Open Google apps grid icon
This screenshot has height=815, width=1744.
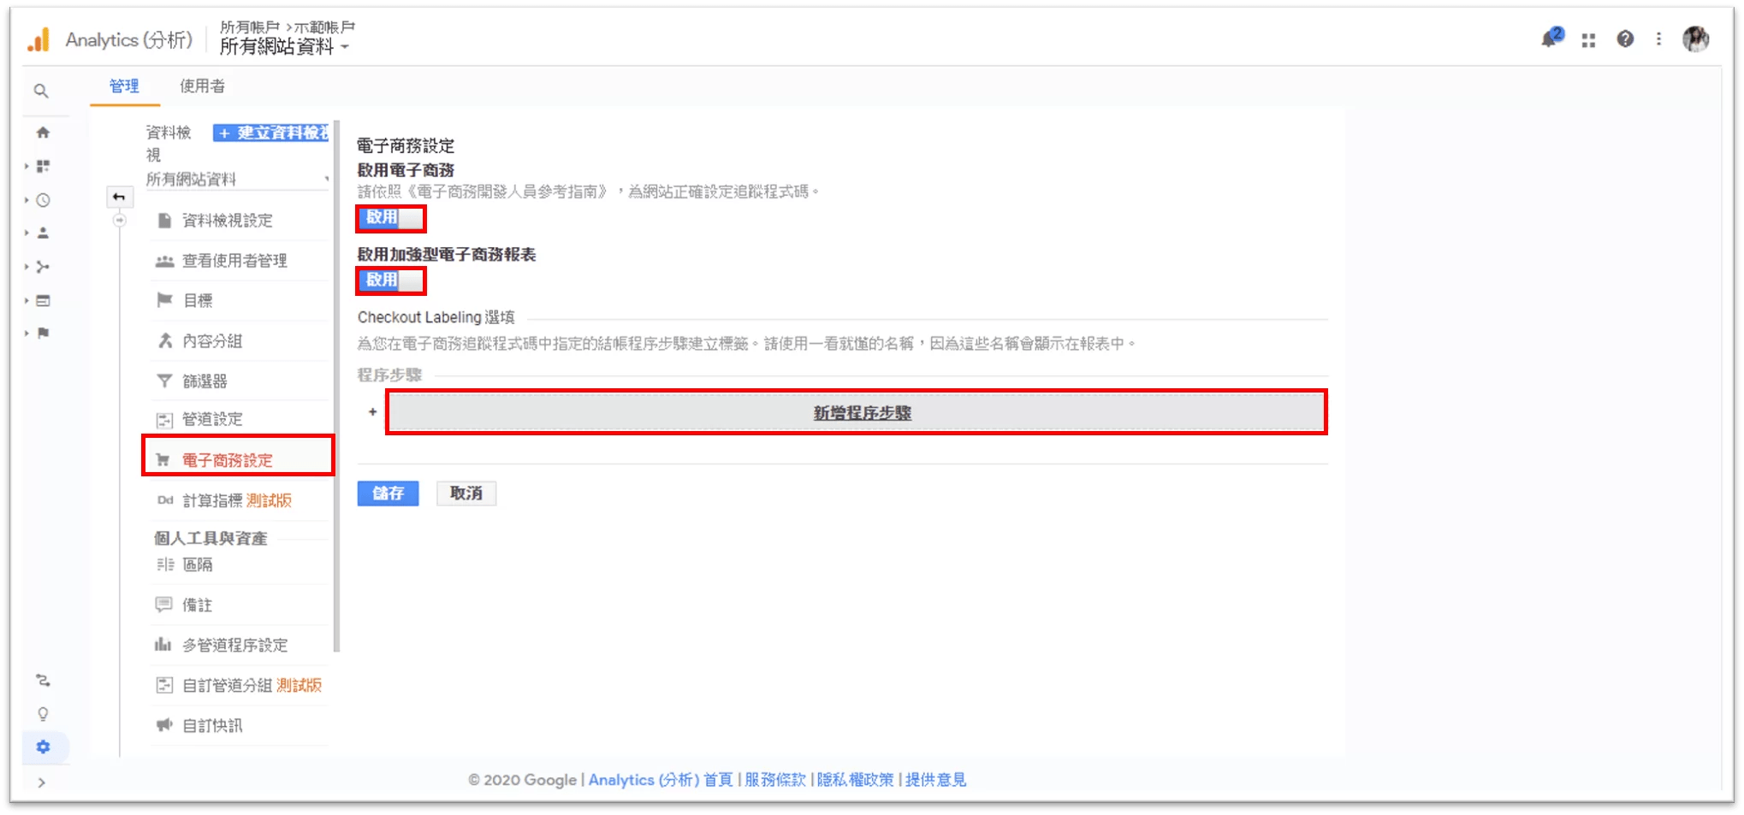pos(1588,40)
